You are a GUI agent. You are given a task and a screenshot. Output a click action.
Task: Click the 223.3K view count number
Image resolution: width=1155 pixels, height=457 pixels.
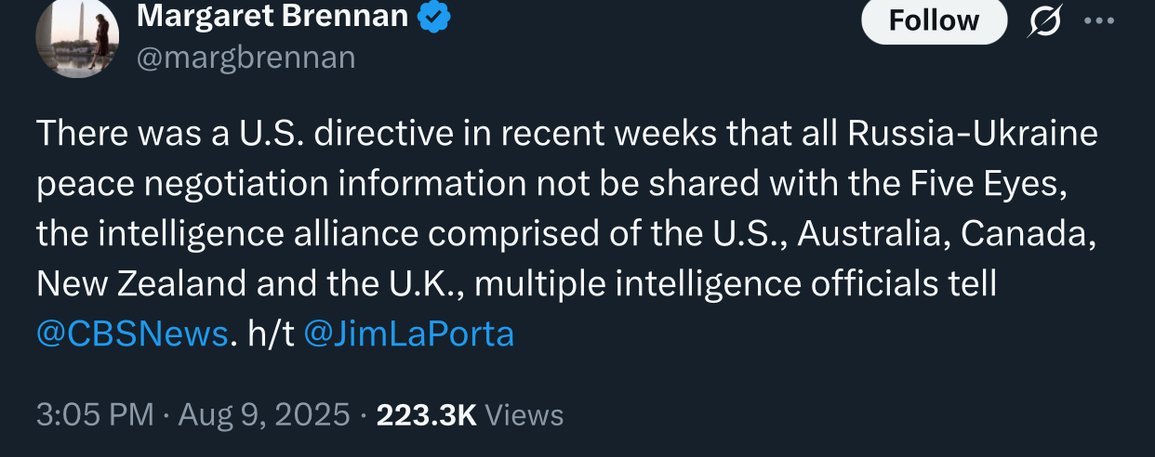tap(426, 414)
